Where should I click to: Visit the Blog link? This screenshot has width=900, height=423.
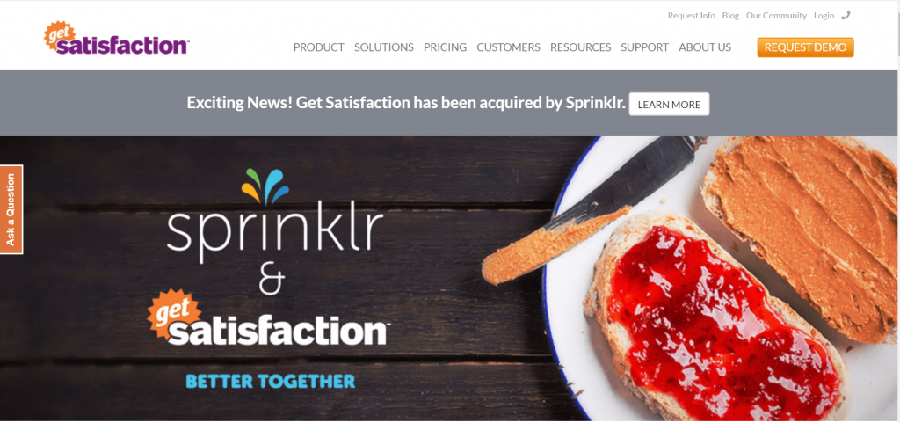click(730, 16)
